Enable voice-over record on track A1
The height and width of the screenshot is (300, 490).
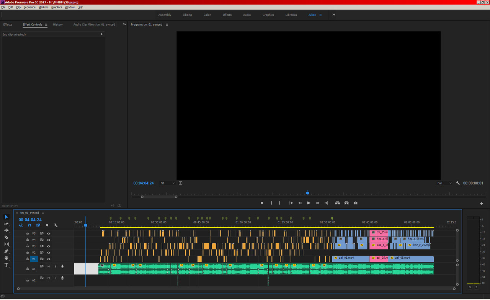(x=62, y=266)
